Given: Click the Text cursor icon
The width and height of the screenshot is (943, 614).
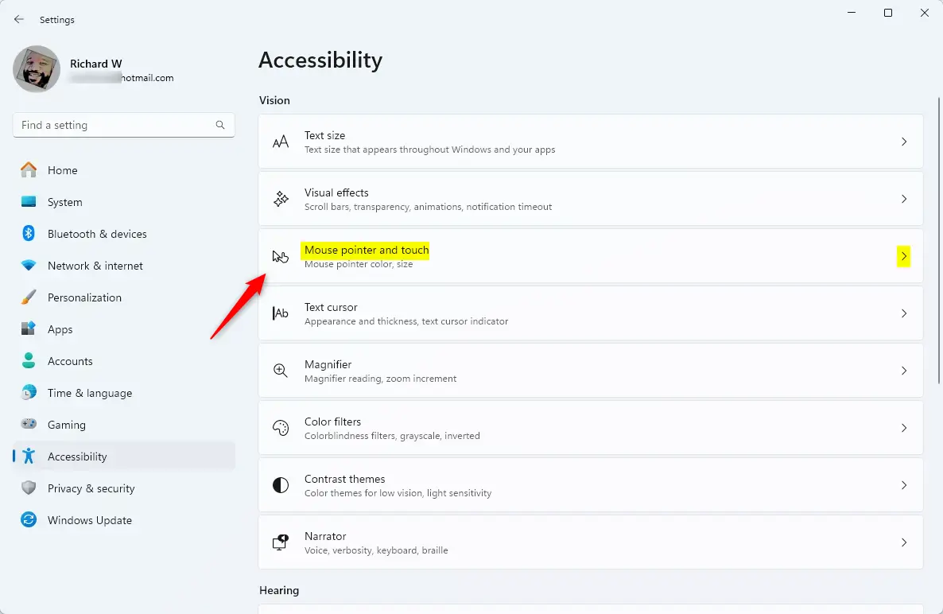Looking at the screenshot, I should [x=281, y=313].
